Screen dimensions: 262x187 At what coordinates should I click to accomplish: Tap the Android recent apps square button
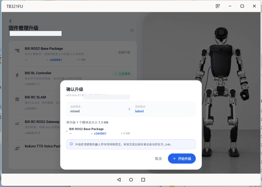pyautogui.click(x=143, y=180)
